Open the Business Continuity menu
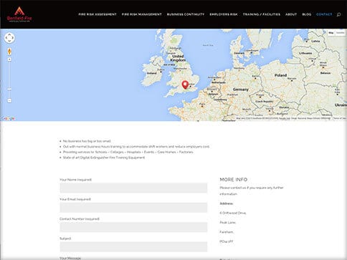347x260 pixels. [x=186, y=14]
